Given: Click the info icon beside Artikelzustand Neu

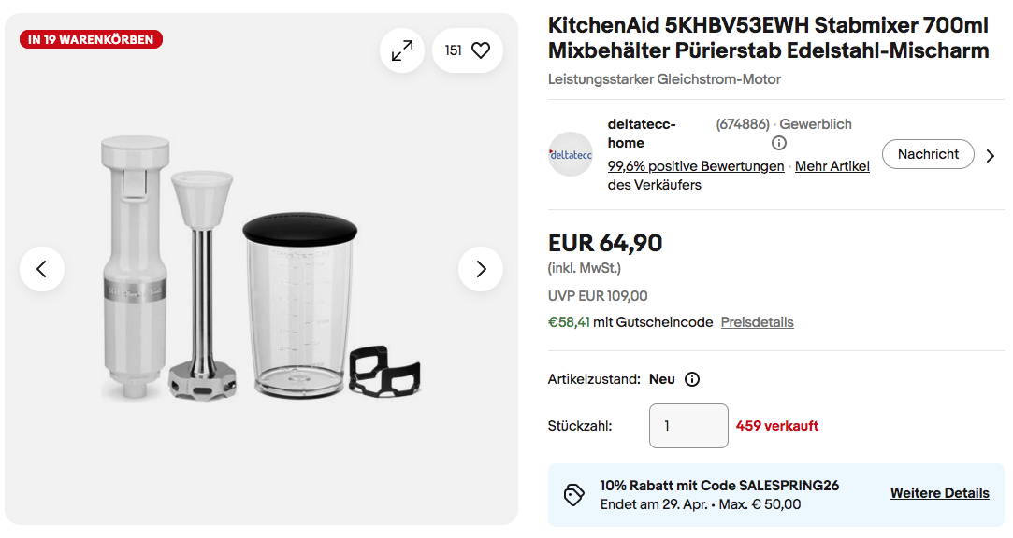Looking at the screenshot, I should [692, 379].
